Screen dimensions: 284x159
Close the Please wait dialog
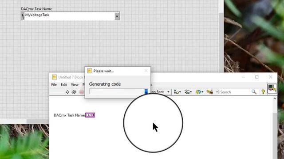coord(146,71)
